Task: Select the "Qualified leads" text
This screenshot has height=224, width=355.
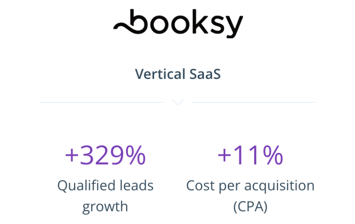Action: click(105, 186)
